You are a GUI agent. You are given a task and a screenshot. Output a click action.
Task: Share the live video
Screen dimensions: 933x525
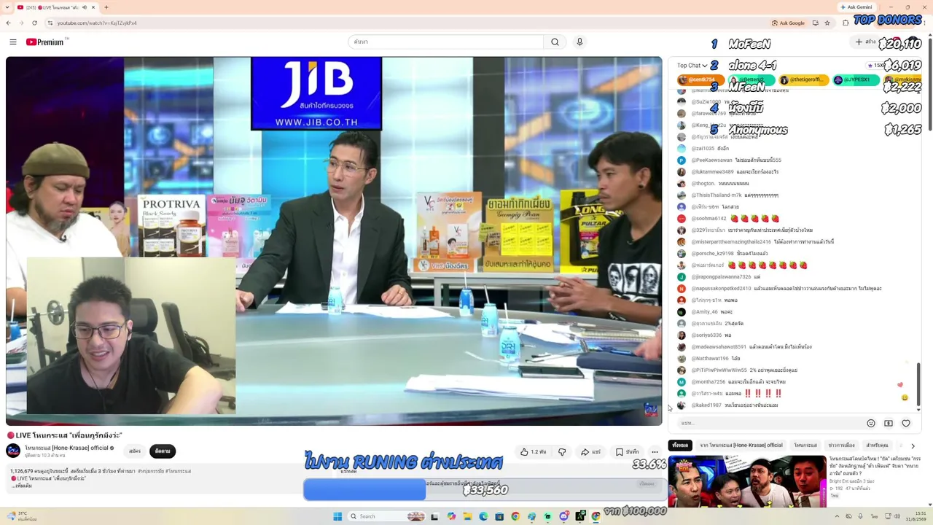tap(590, 452)
